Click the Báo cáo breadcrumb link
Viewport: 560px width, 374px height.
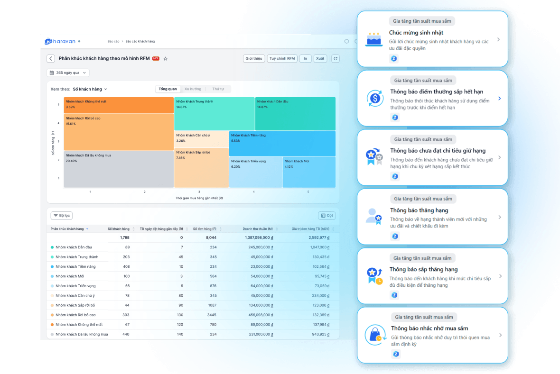113,41
